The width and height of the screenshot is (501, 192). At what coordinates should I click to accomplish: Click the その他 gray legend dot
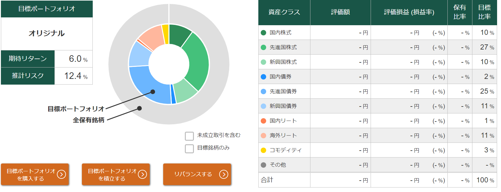coord(263,165)
